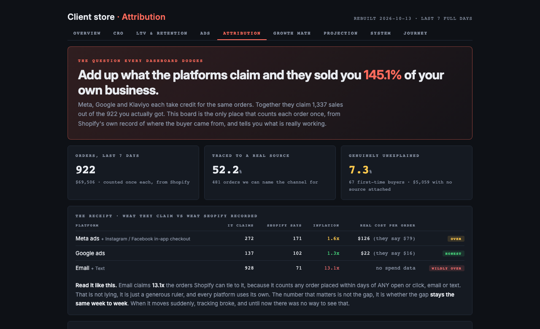Open the System tab
The image size is (540, 329).
click(x=381, y=33)
